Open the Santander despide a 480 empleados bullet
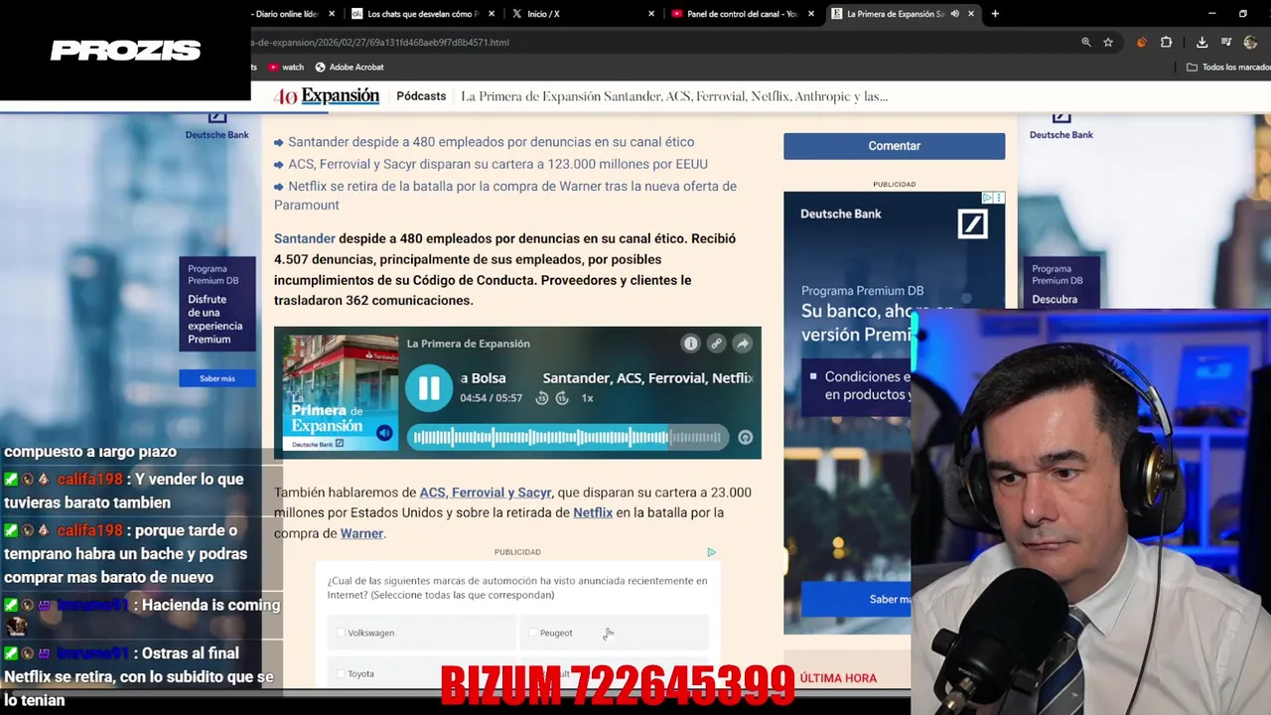This screenshot has height=715, width=1271. click(491, 142)
